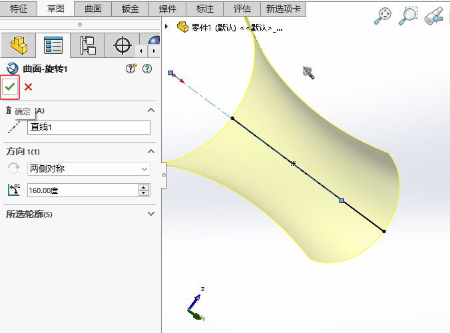Collapse the rotation axis section chevron
The image size is (450, 333).
point(151,111)
